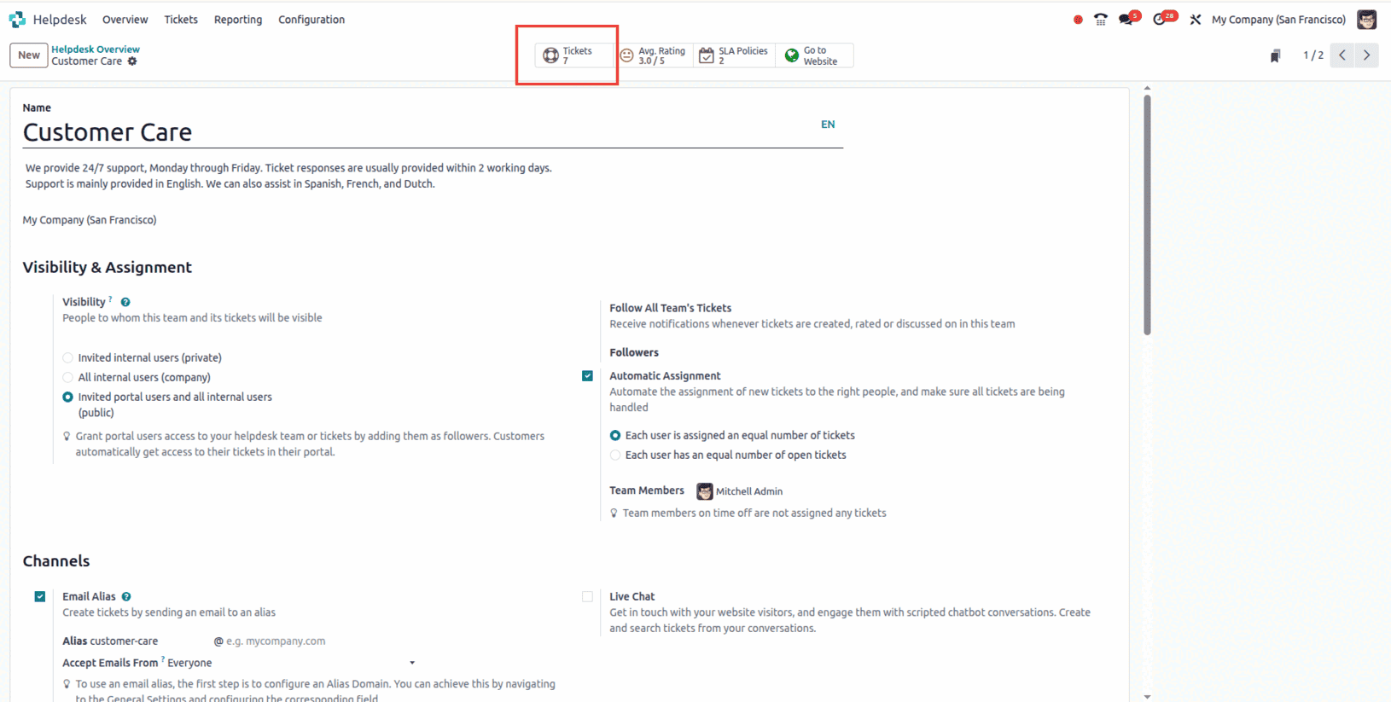Open the Overview menu
This screenshot has height=702, width=1391.
(x=125, y=20)
